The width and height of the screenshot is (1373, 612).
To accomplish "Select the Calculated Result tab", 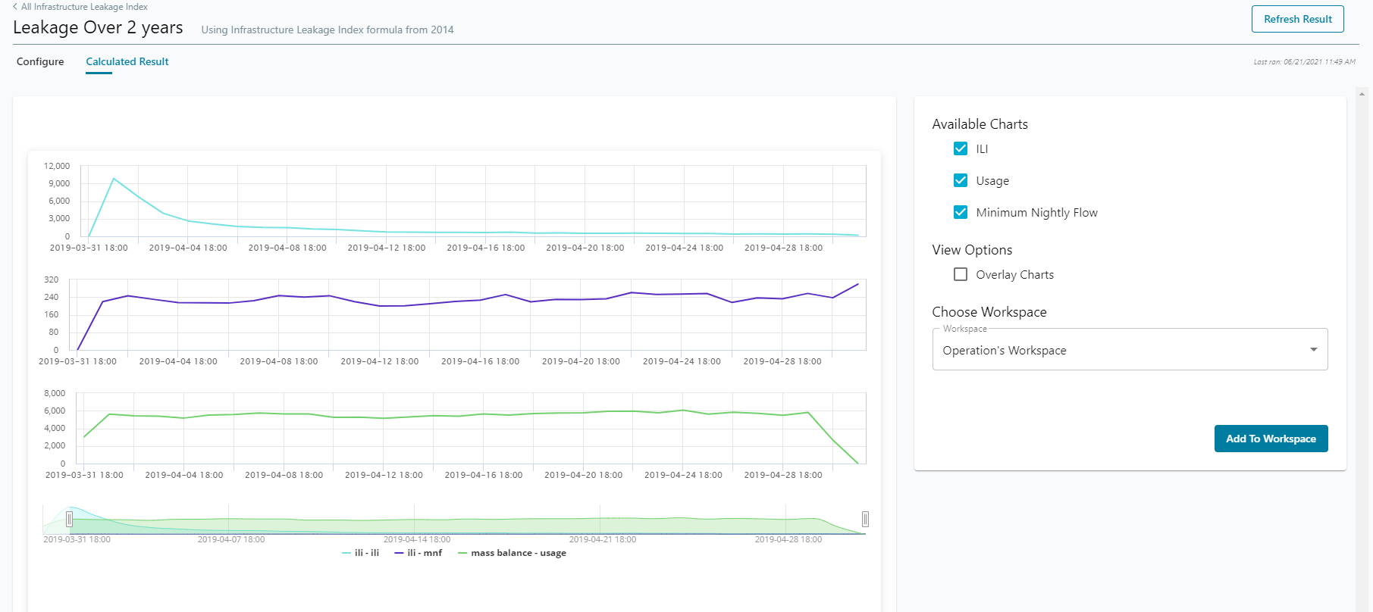I will pyautogui.click(x=127, y=62).
